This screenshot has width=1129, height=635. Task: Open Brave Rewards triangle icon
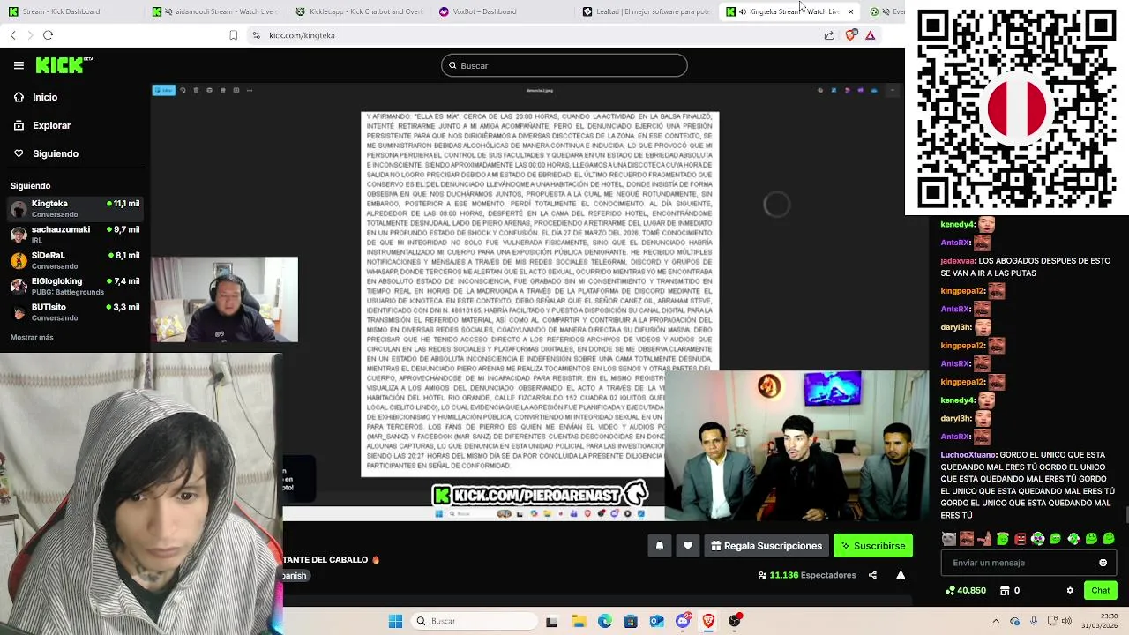tap(870, 35)
